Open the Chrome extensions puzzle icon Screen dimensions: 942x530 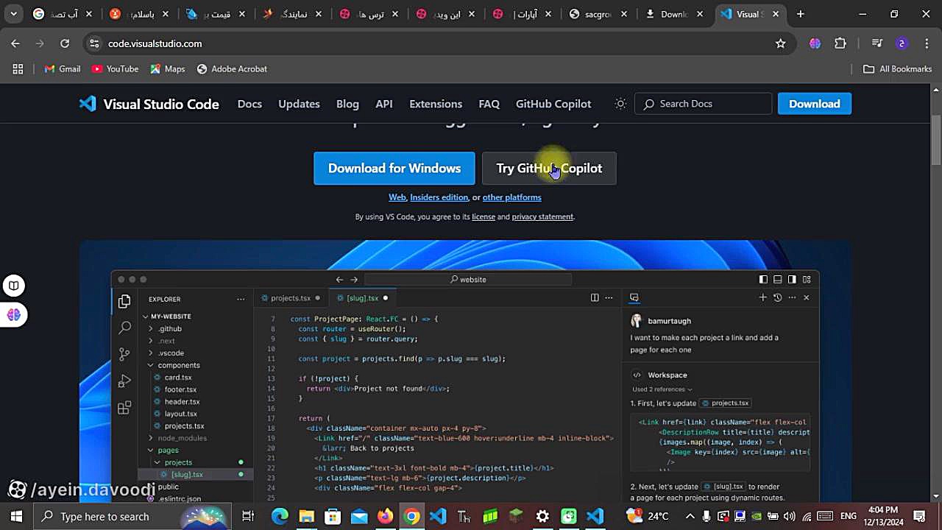(840, 43)
